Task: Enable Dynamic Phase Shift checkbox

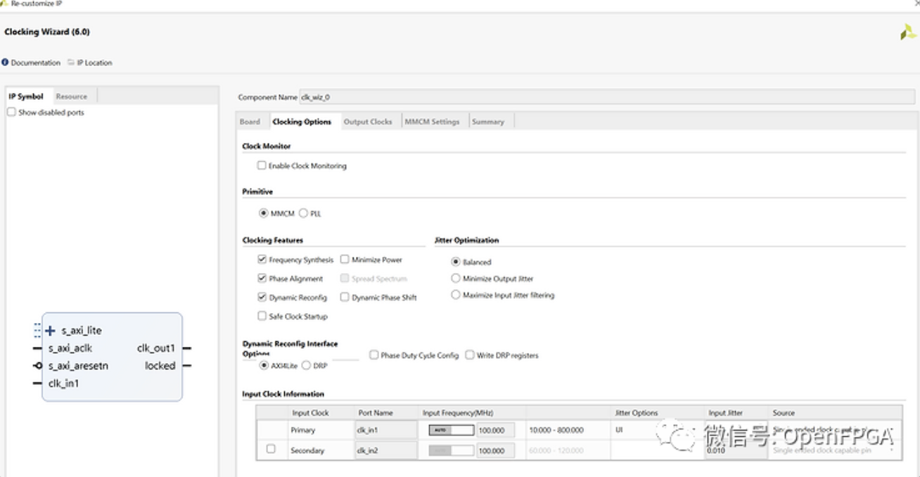Action: [345, 297]
